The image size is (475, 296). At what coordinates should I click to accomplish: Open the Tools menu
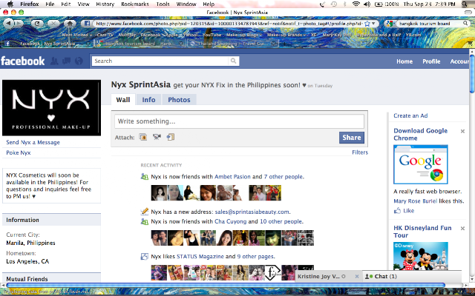(x=163, y=4)
